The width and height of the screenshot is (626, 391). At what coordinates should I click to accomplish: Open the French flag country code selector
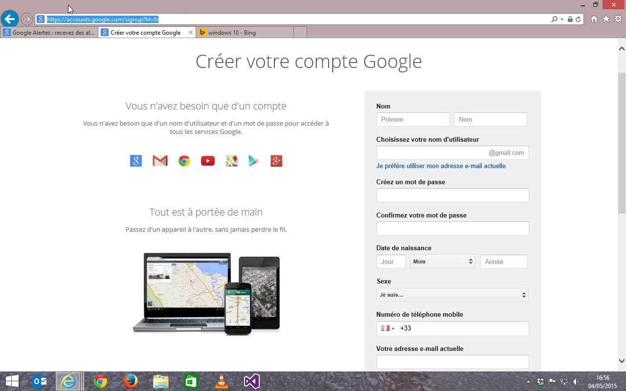pos(387,328)
